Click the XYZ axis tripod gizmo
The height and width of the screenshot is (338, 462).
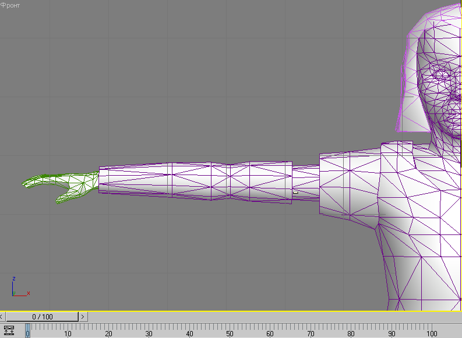click(20, 287)
